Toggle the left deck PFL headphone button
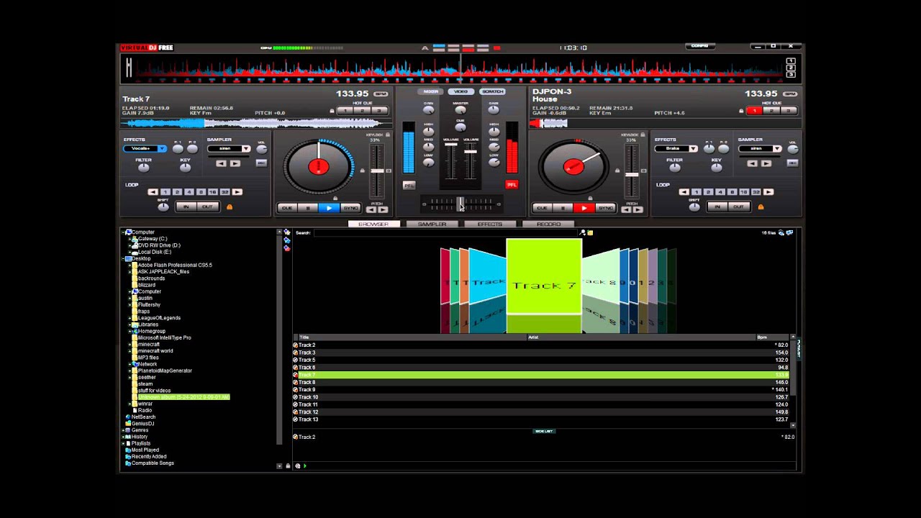The width and height of the screenshot is (921, 518). point(409,185)
